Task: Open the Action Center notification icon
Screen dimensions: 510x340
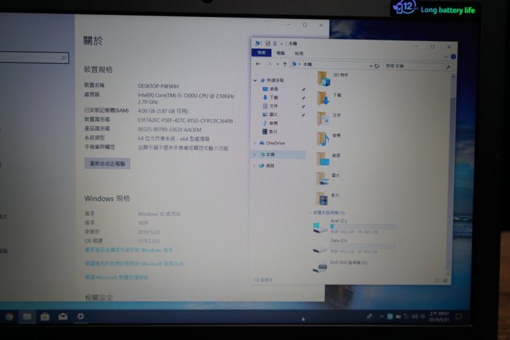Action: point(458,316)
